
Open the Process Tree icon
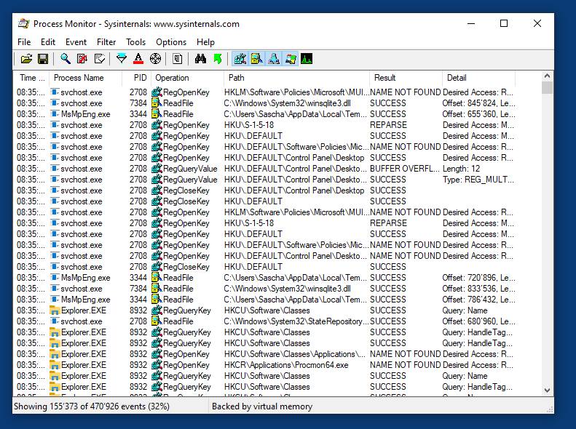click(178, 59)
